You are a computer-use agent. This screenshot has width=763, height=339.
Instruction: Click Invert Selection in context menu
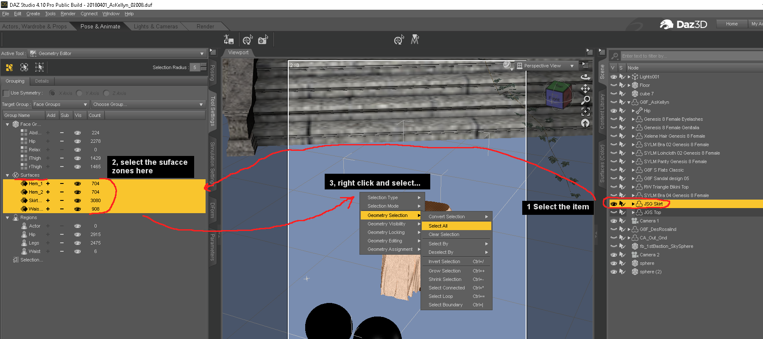(x=457, y=261)
